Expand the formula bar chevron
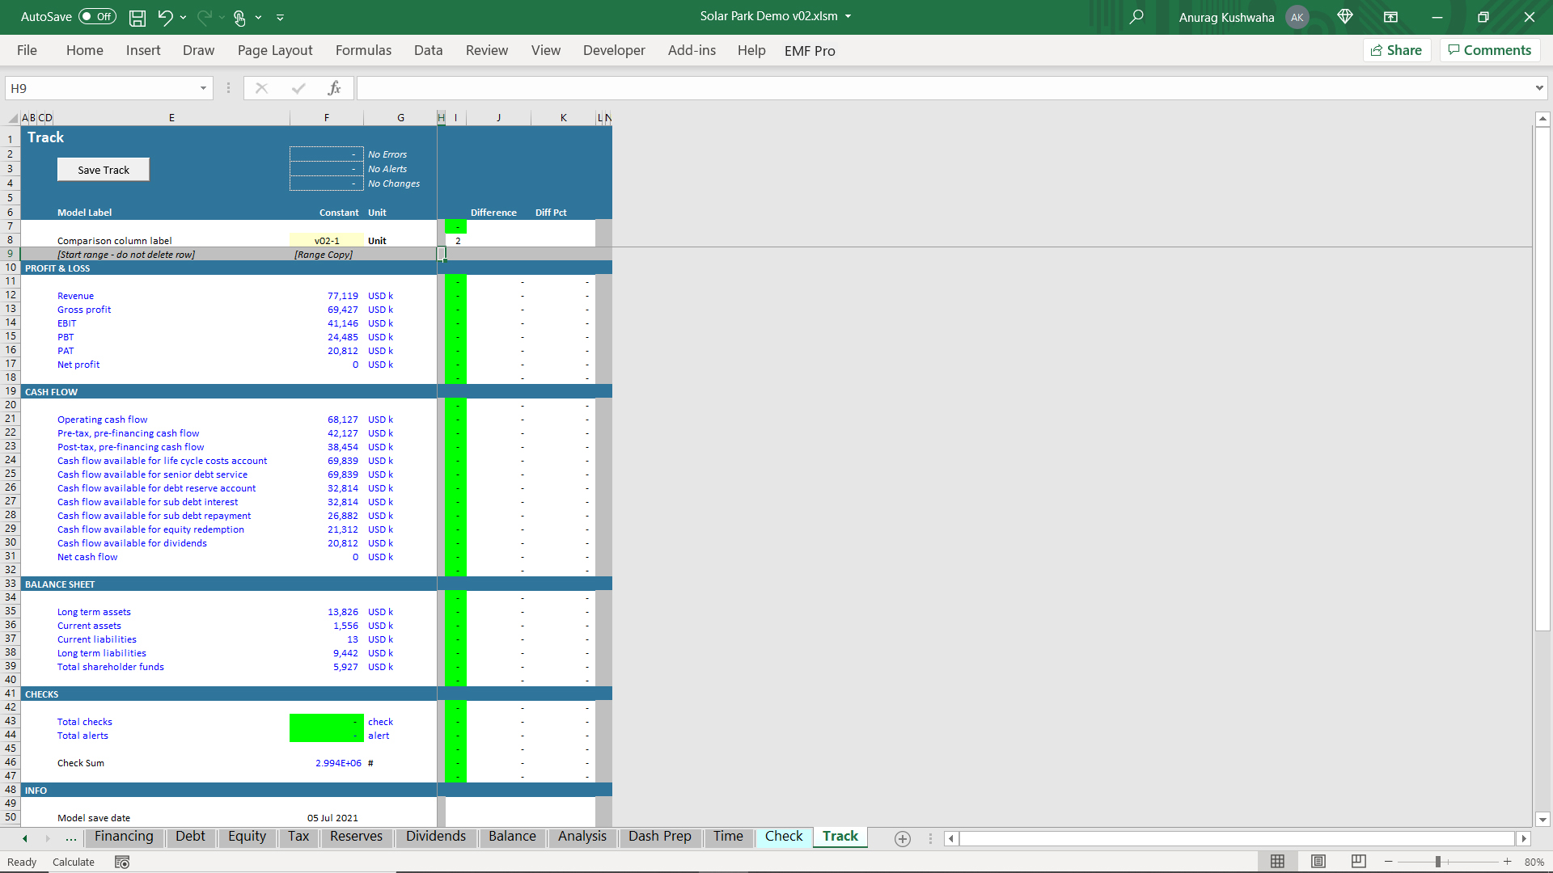Viewport: 1553px width, 873px height. tap(1538, 88)
